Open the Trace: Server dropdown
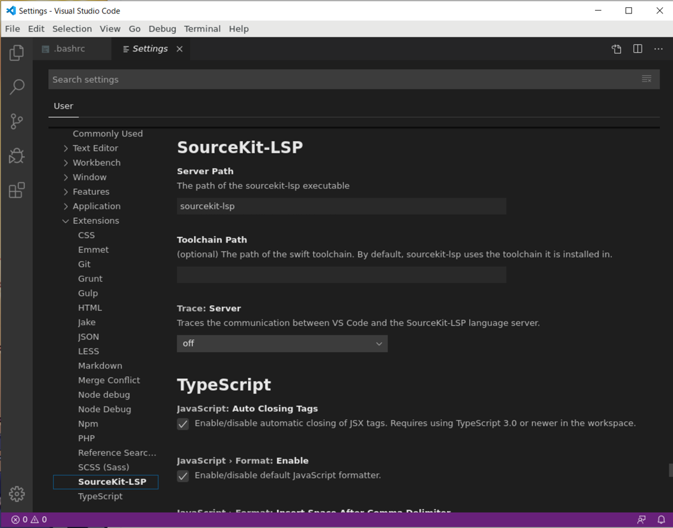 pyautogui.click(x=282, y=343)
